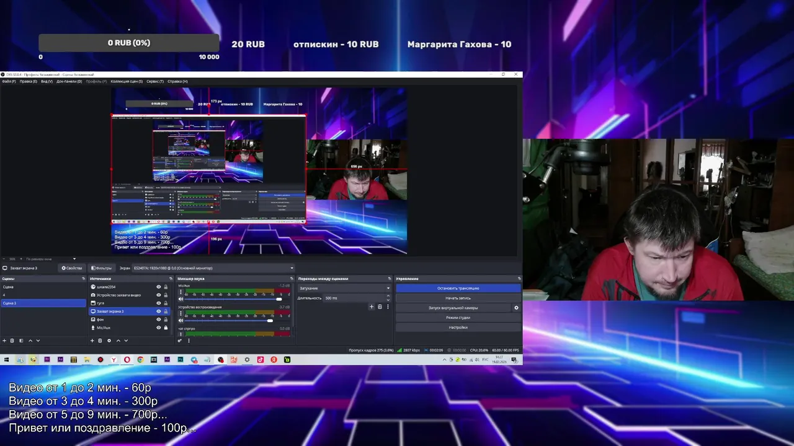The width and height of the screenshot is (794, 446).
Task: Open virtual camera settings gear icon
Action: click(516, 308)
